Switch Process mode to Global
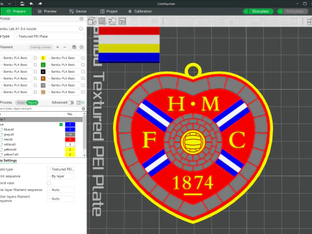Image resolution: width=312 pixels, height=234 pixels. point(21,103)
